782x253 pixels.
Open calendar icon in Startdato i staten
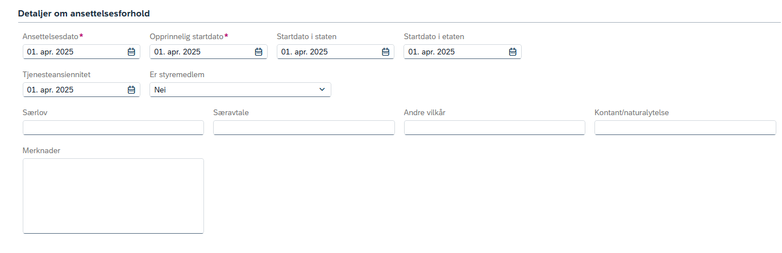coord(385,52)
